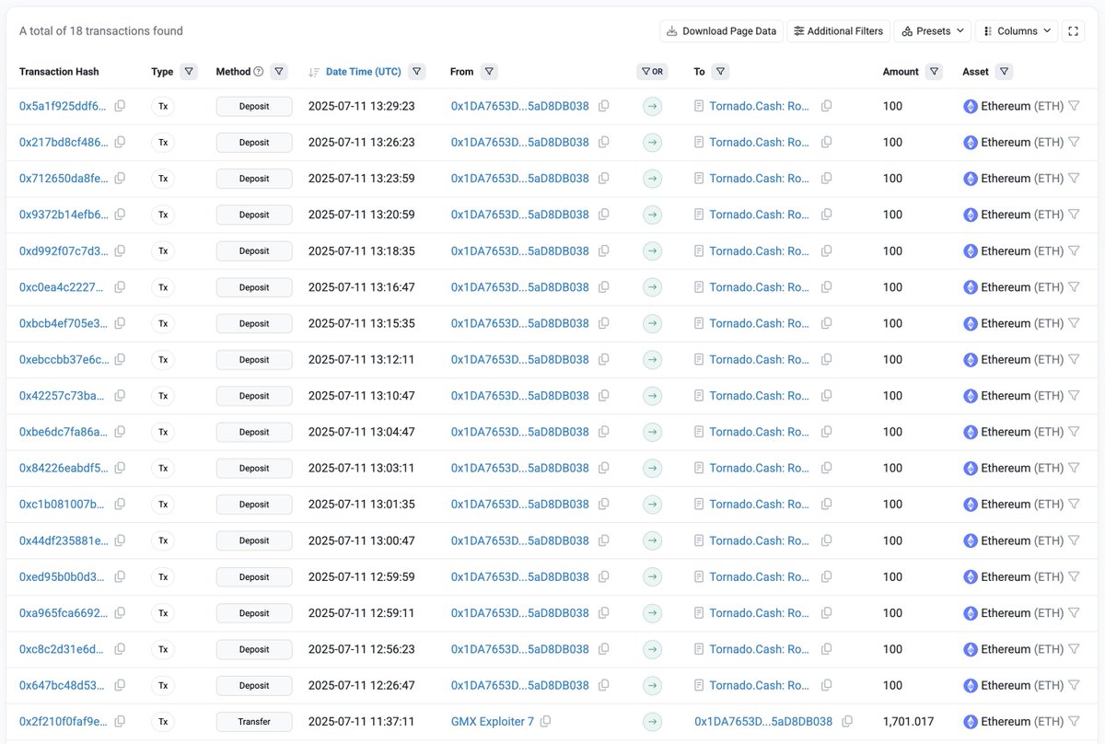Filter by Ethereum asset in the 13:29:23 row
The width and height of the screenshot is (1105, 744).
click(x=1074, y=106)
